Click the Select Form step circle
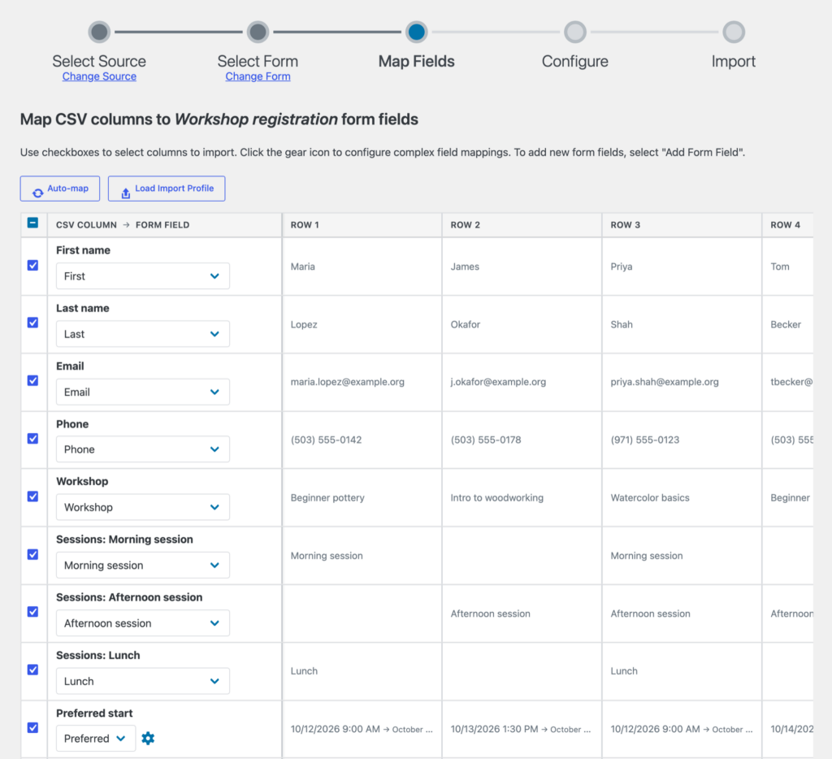This screenshot has height=759, width=832. pyautogui.click(x=258, y=32)
